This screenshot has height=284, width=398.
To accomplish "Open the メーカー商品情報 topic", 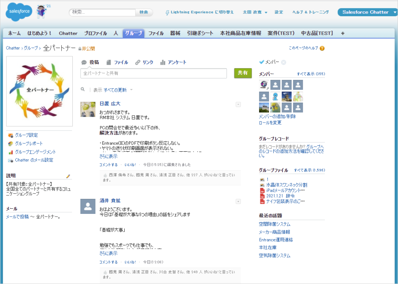I will point(275,232).
